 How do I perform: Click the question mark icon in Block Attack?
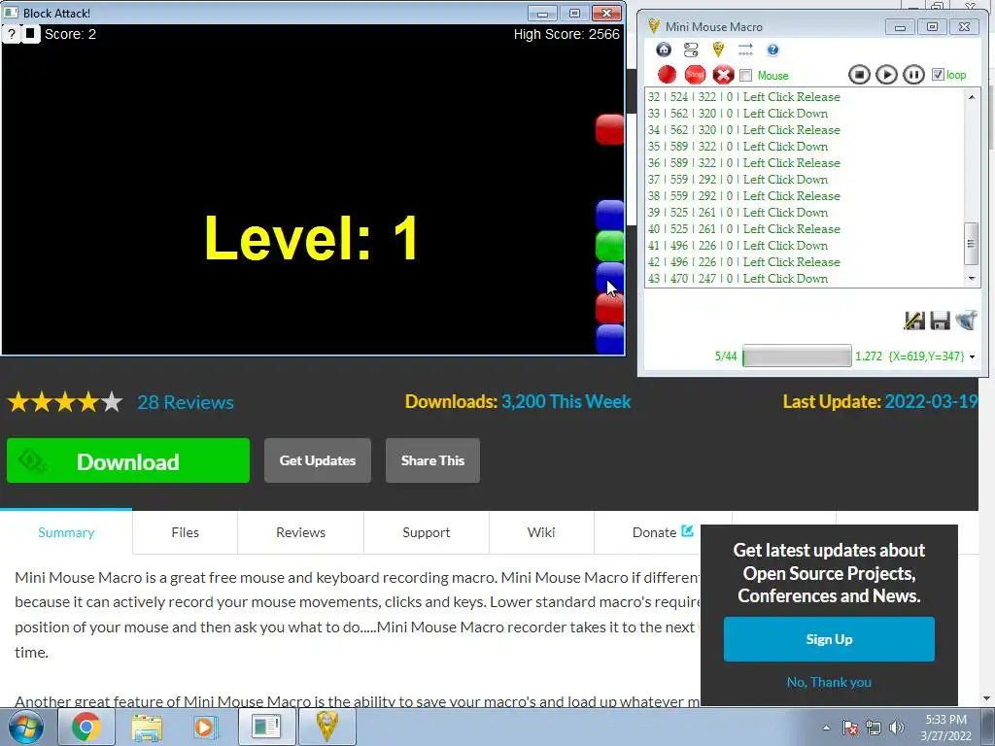(x=12, y=34)
